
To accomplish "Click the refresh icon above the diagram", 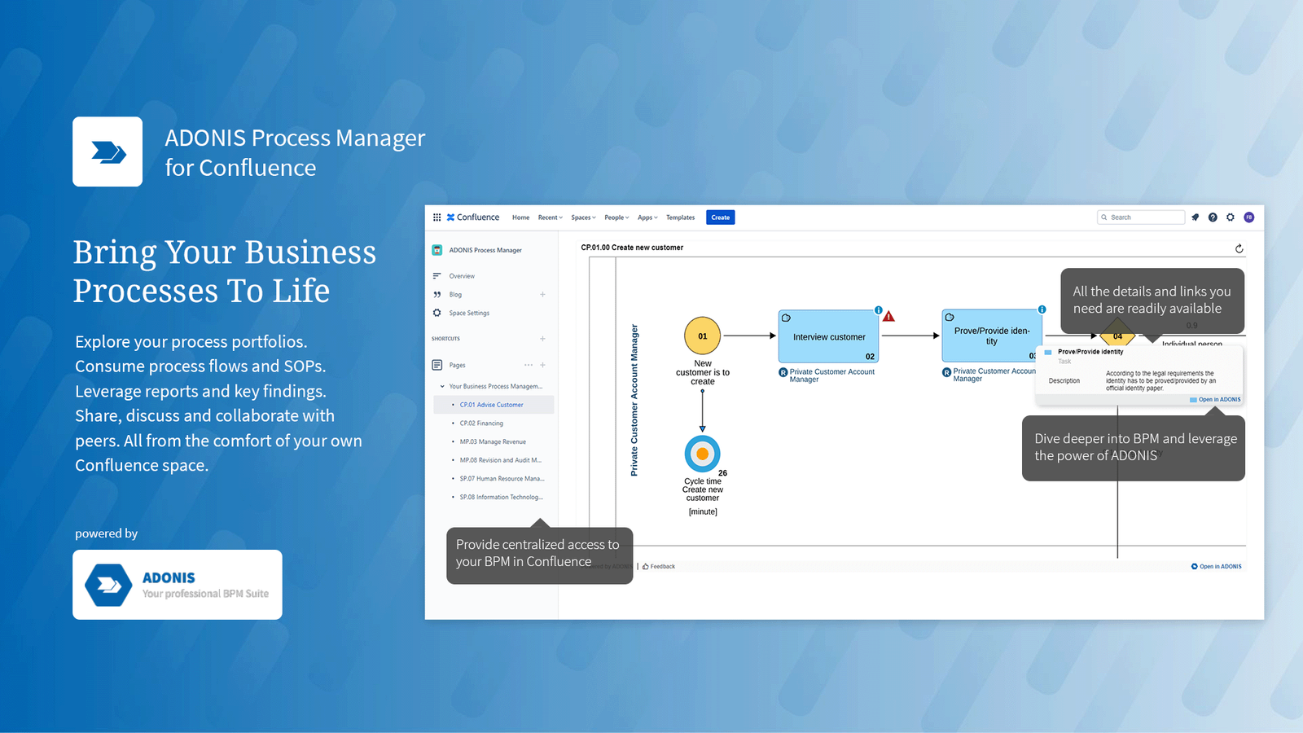I will [1239, 248].
